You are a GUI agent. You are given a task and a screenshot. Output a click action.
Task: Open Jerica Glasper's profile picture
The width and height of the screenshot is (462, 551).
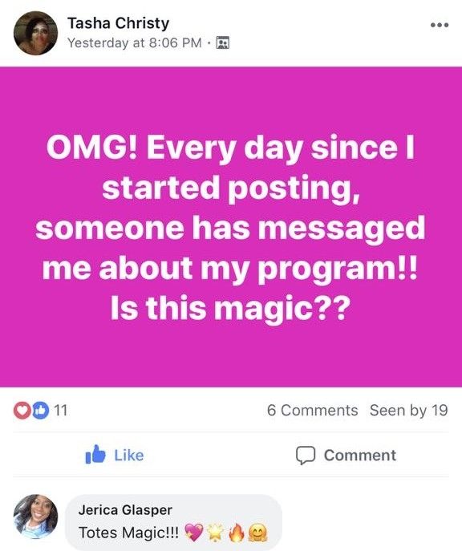(35, 516)
